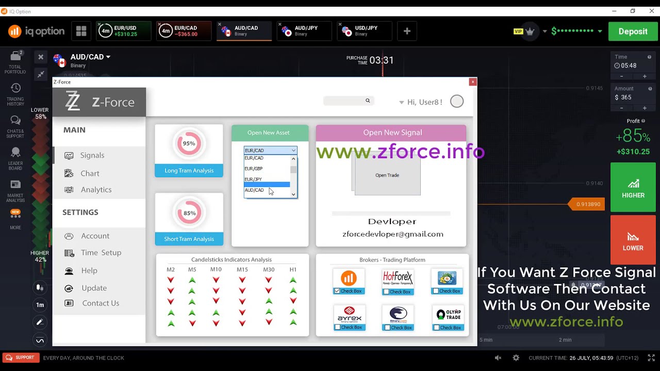The width and height of the screenshot is (660, 371).
Task: Check the MetaTrader 4 broker checkbox
Action: (x=436, y=291)
